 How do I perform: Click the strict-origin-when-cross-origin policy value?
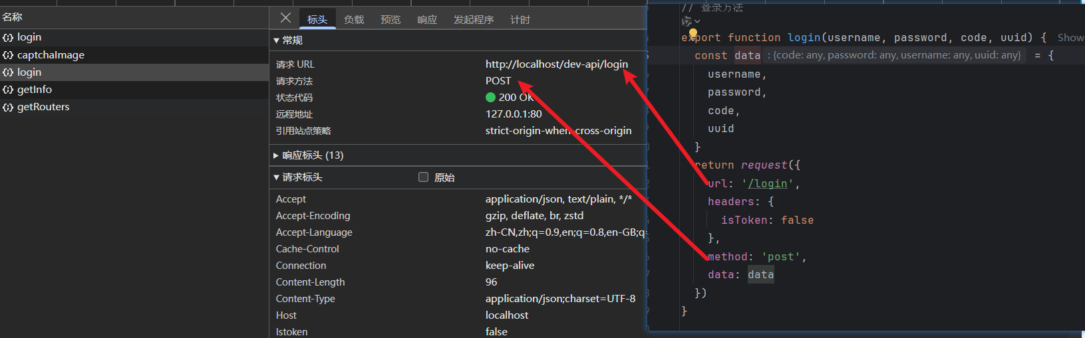[x=558, y=130]
